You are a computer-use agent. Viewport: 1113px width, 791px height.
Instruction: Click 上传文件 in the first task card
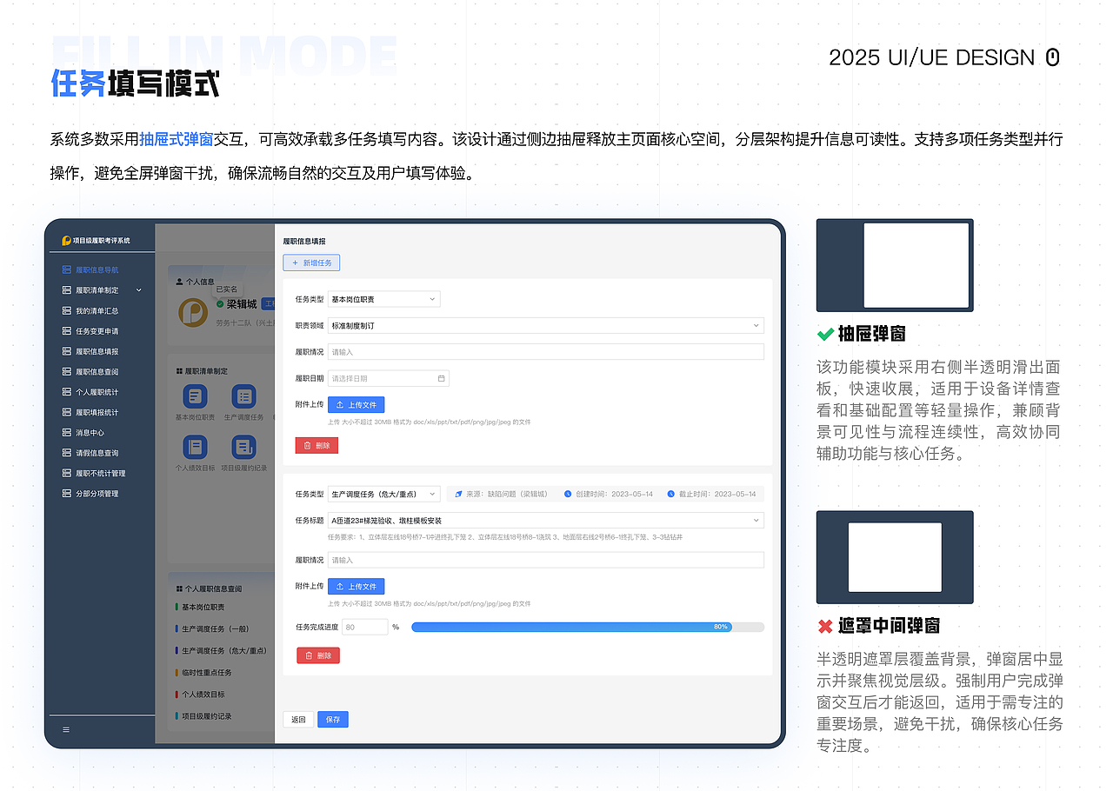[x=356, y=404]
